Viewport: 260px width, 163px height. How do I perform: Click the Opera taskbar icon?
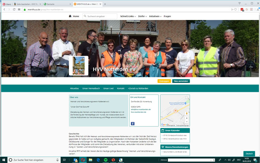[x=83, y=160]
